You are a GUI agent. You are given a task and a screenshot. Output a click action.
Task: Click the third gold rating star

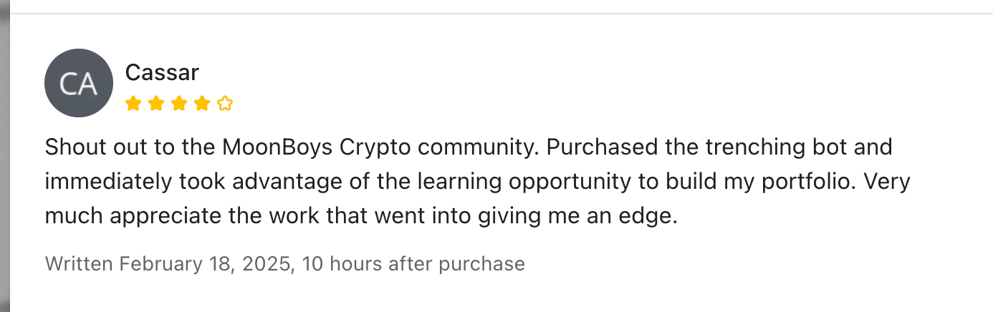tap(178, 104)
